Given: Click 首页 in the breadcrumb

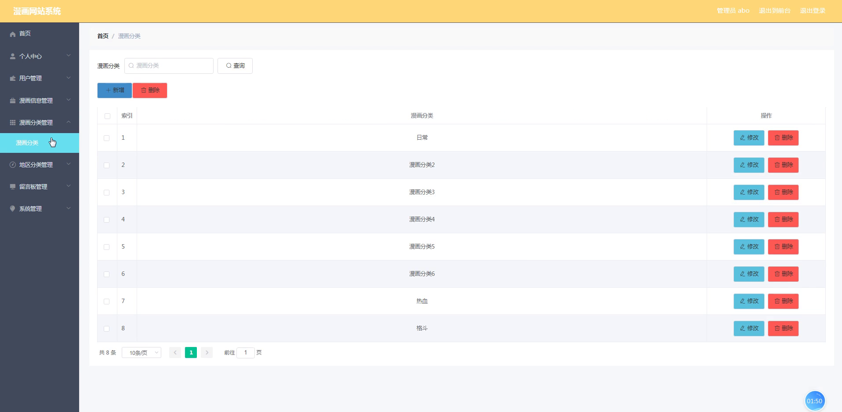Looking at the screenshot, I should [103, 36].
